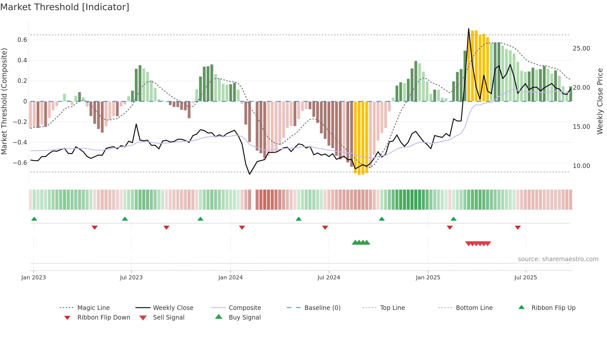Viewport: 607px width, 341px height.
Task: Click the Magic Line dotted sample in legend
Action: point(66,308)
